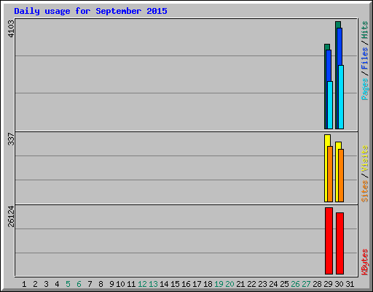Click the cyan Pages bar for day 30
The width and height of the screenshot is (373, 292).
341,97
